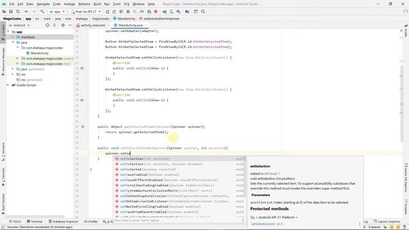This screenshot has width=409, height=230.
Task: Expand Gradle Scripts node
Action: pyautogui.click(x=8, y=85)
